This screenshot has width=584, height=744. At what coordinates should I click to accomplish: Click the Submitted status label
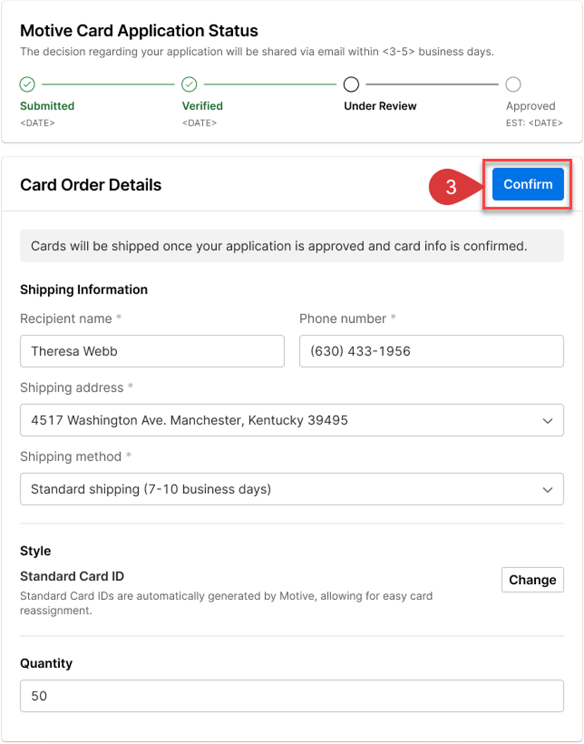(47, 106)
